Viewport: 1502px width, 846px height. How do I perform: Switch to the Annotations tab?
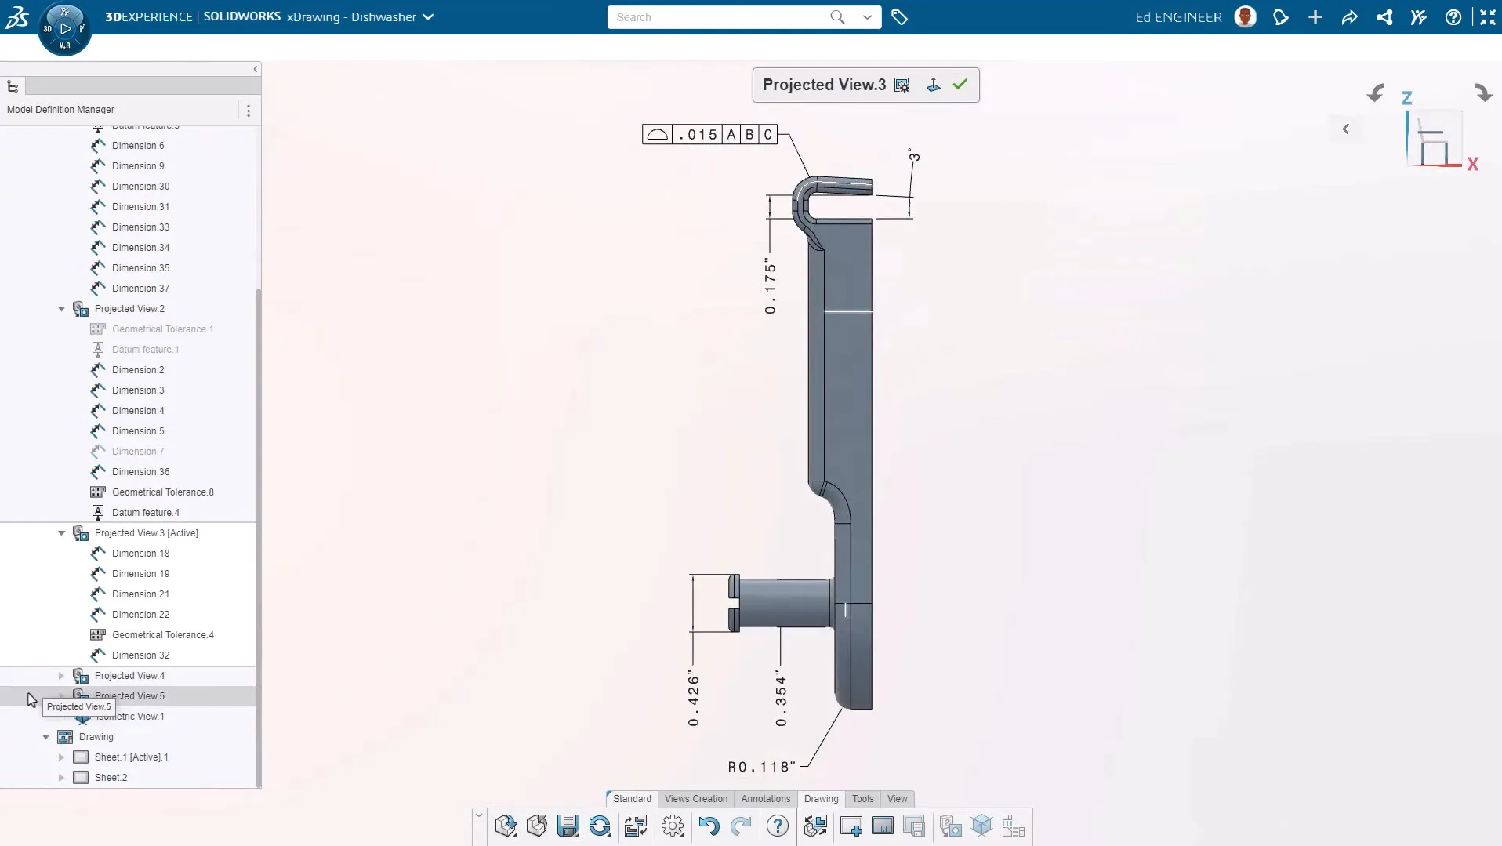pos(765,799)
